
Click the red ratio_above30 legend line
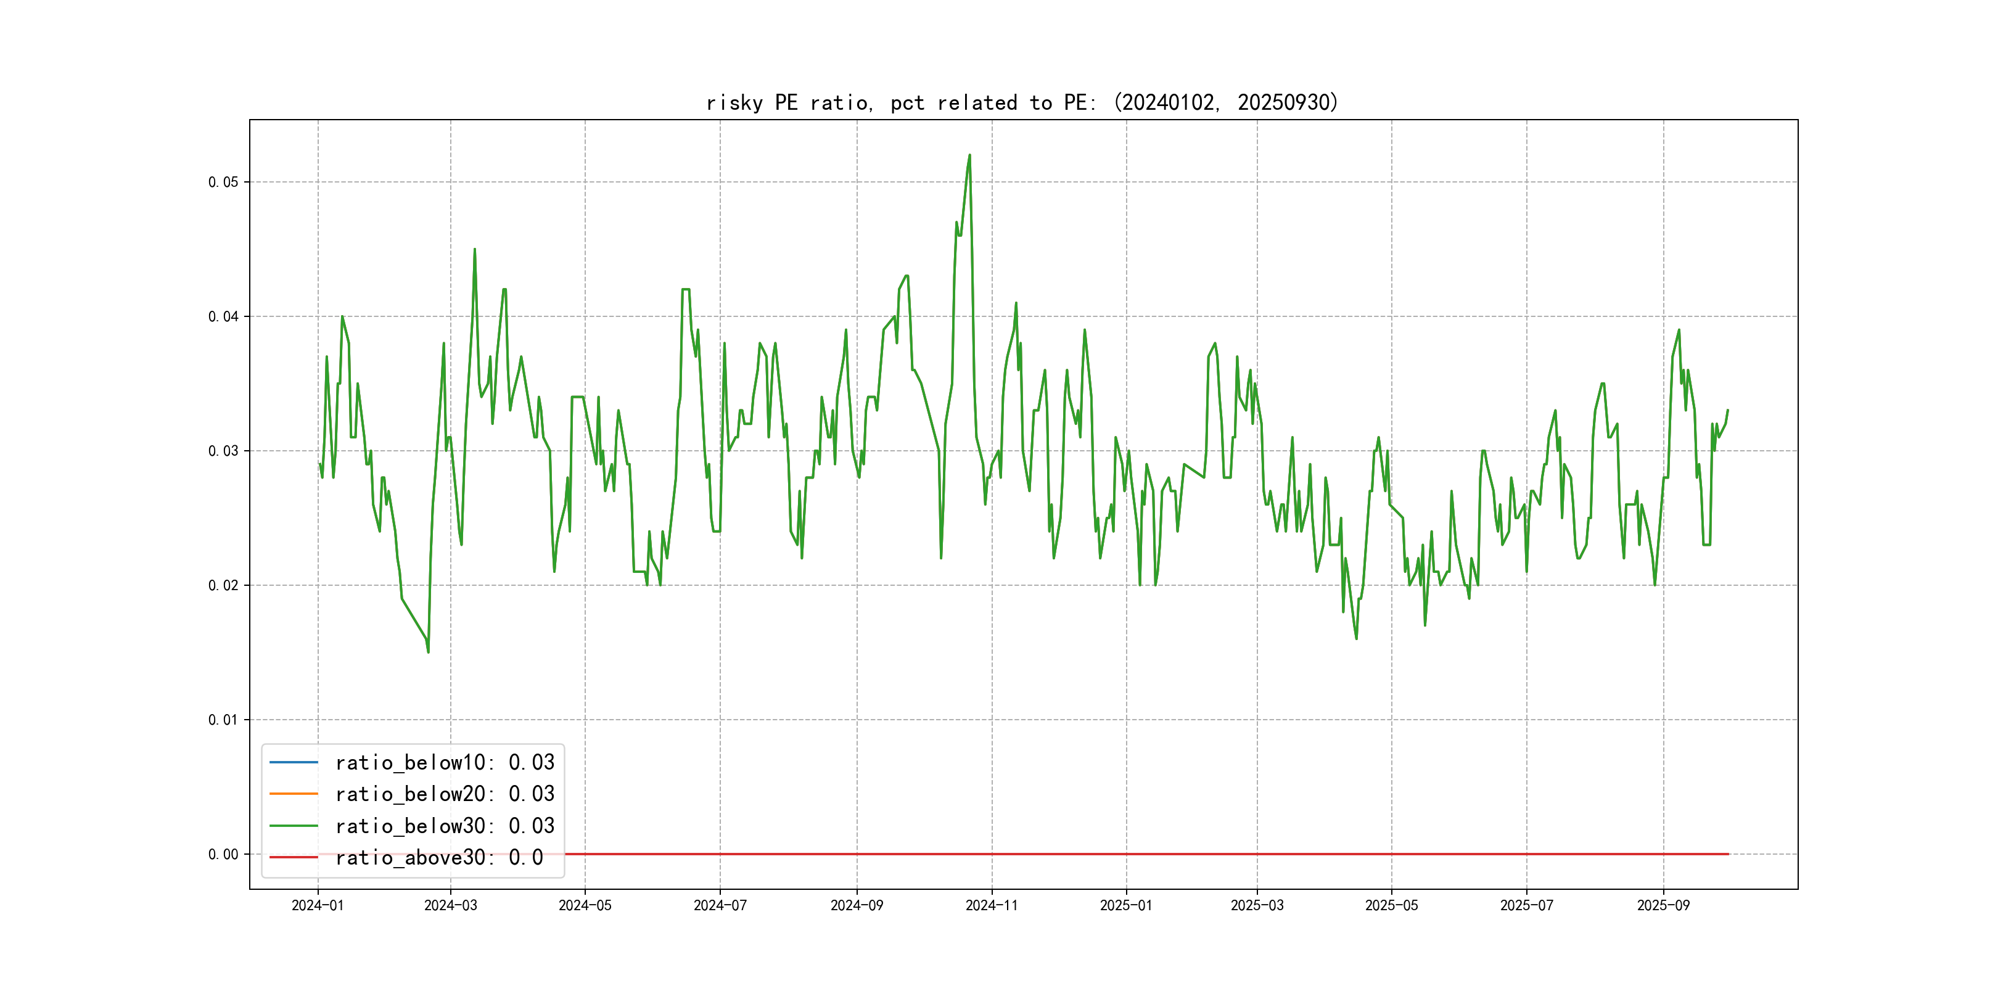[x=293, y=857]
